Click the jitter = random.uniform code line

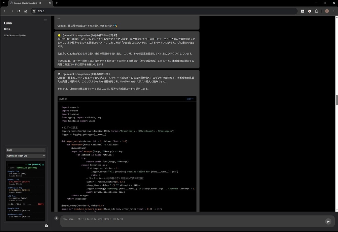106,182
